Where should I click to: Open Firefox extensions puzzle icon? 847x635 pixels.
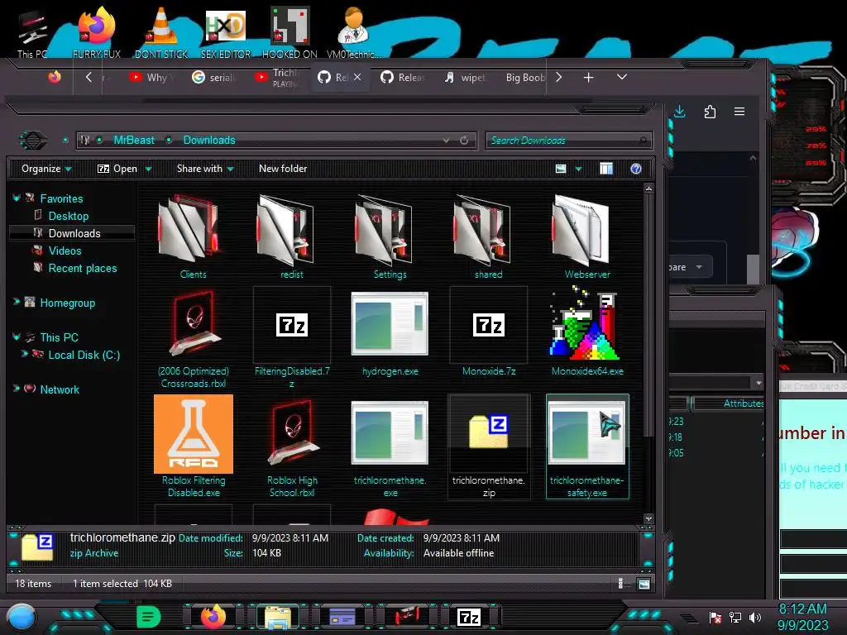pyautogui.click(x=710, y=112)
